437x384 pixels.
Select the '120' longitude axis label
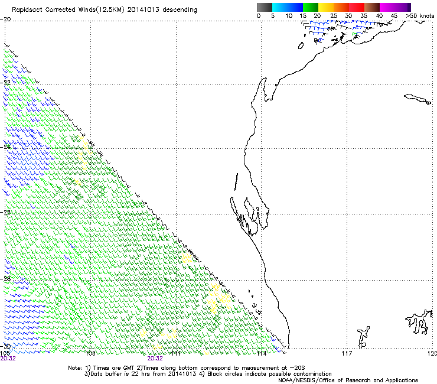432,353
